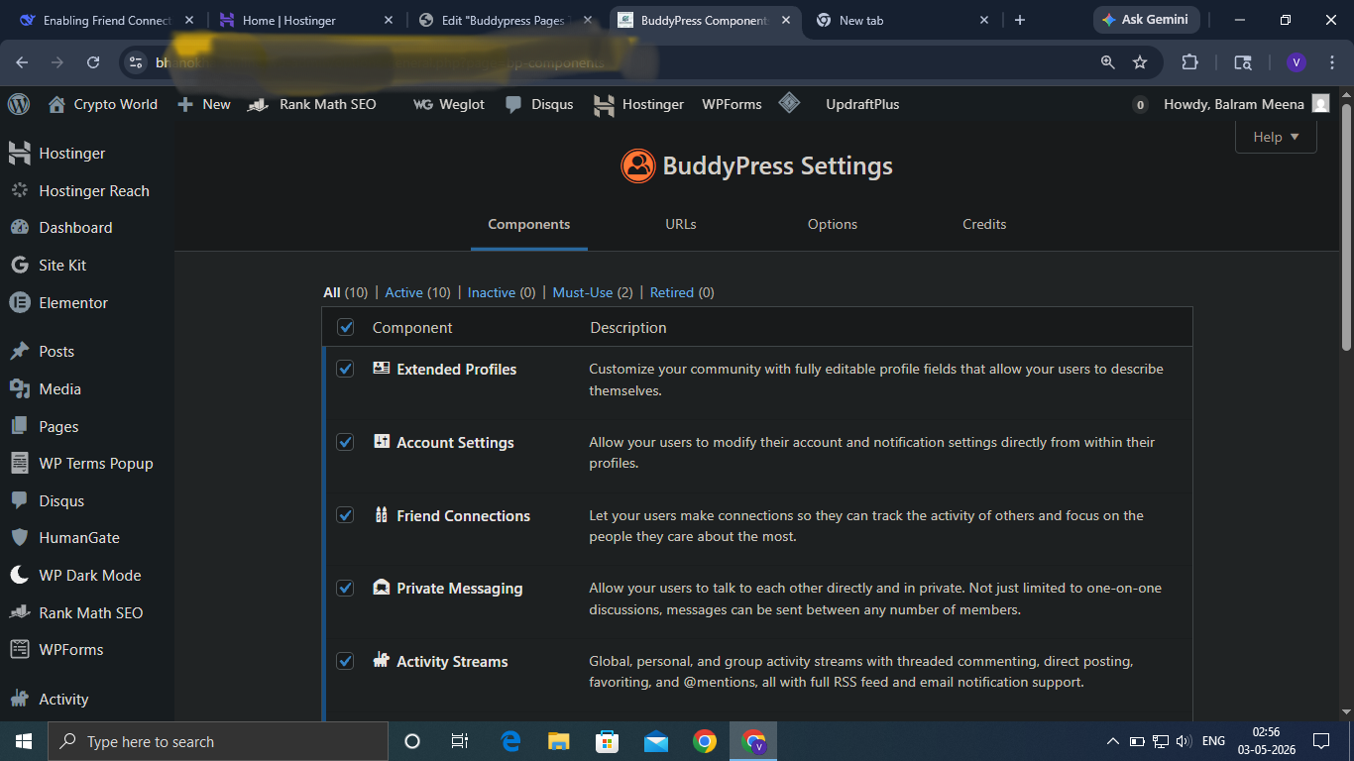Click the Activity Streams component icon
Screen dimensions: 1354x761
(382, 661)
